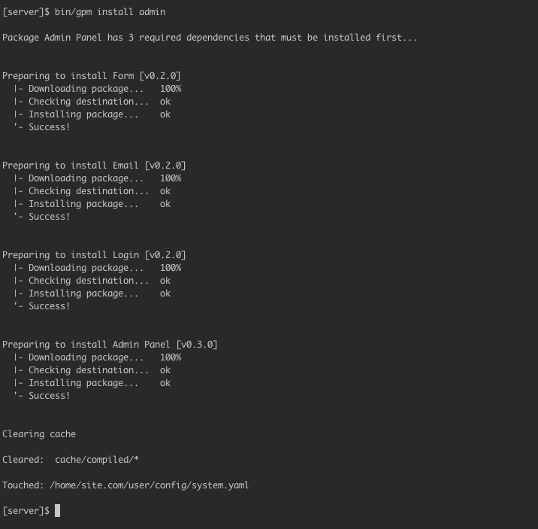Click the 'Preparing to install Login' line

click(93, 254)
